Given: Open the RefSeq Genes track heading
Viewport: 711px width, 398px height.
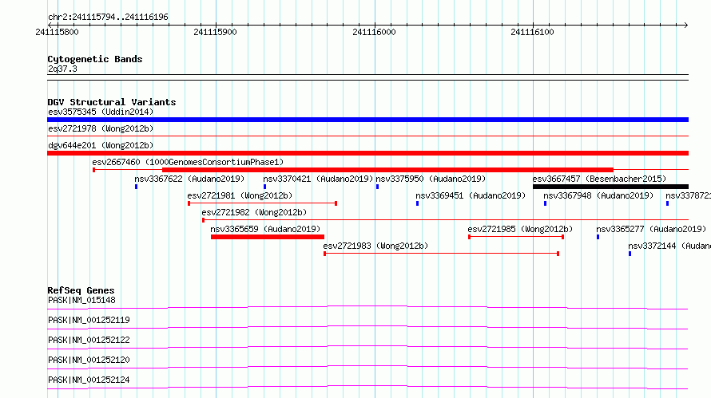Looking at the screenshot, I should click(x=81, y=290).
